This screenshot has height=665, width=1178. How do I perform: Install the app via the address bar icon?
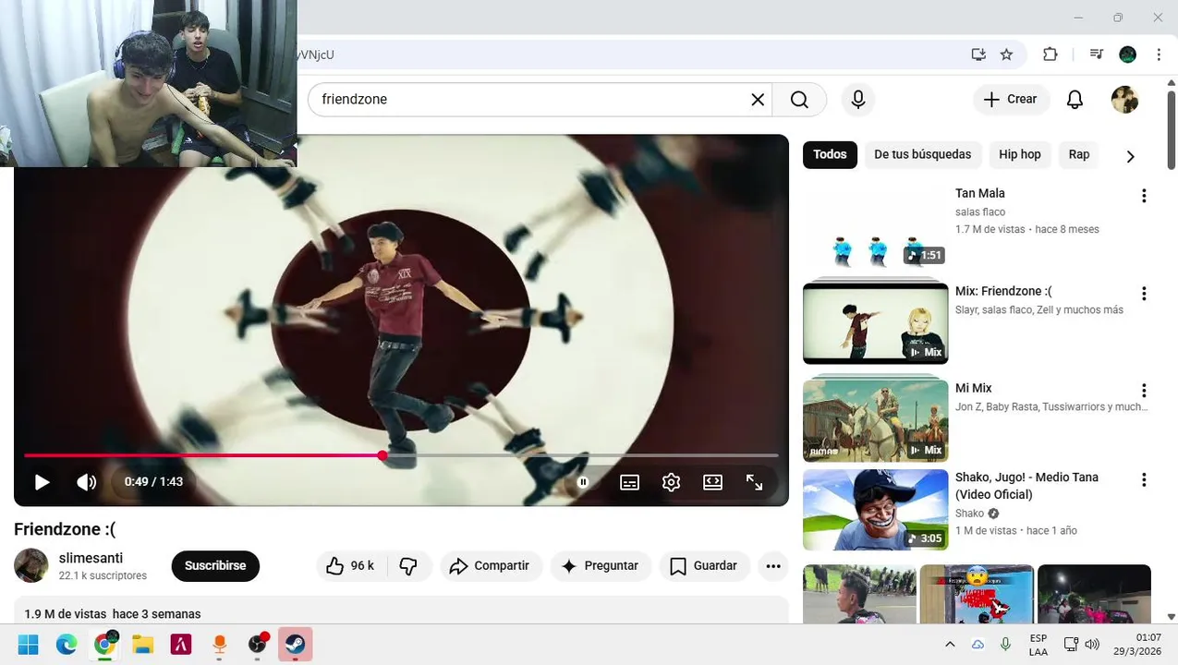pyautogui.click(x=978, y=54)
